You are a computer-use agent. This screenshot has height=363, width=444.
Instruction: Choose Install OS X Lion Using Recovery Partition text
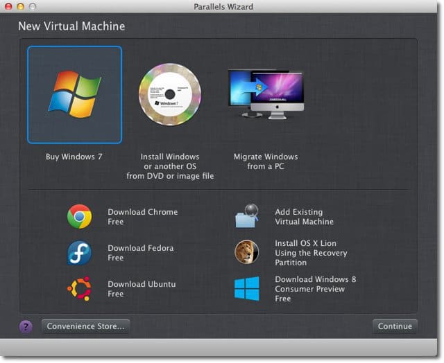[x=311, y=253]
